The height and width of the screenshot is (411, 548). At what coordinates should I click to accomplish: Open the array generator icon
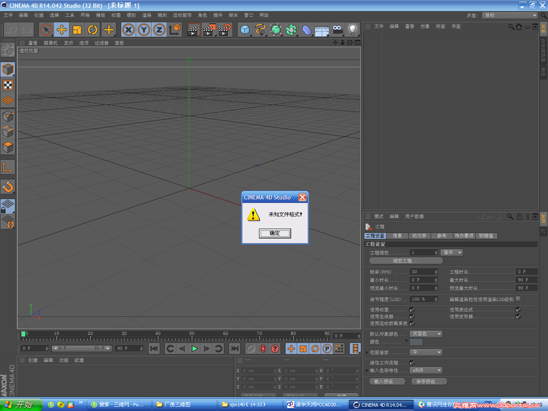291,30
